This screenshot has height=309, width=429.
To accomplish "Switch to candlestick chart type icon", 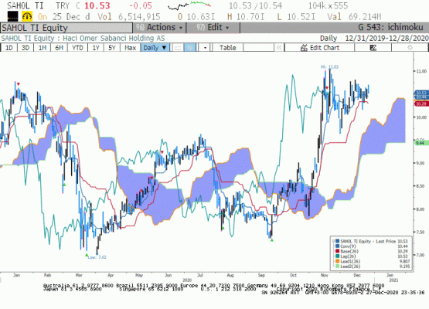I will (190, 48).
